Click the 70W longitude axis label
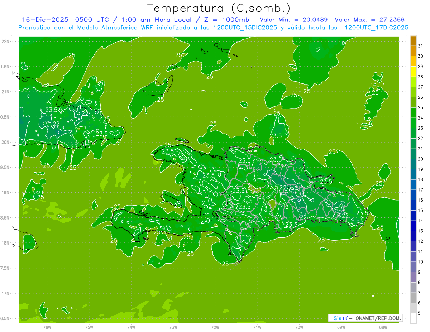 click(299, 327)
